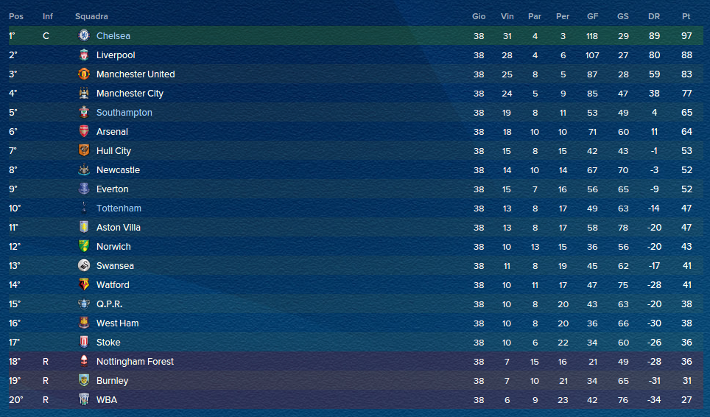
Task: Click the Hull City crest icon
Action: (x=84, y=150)
